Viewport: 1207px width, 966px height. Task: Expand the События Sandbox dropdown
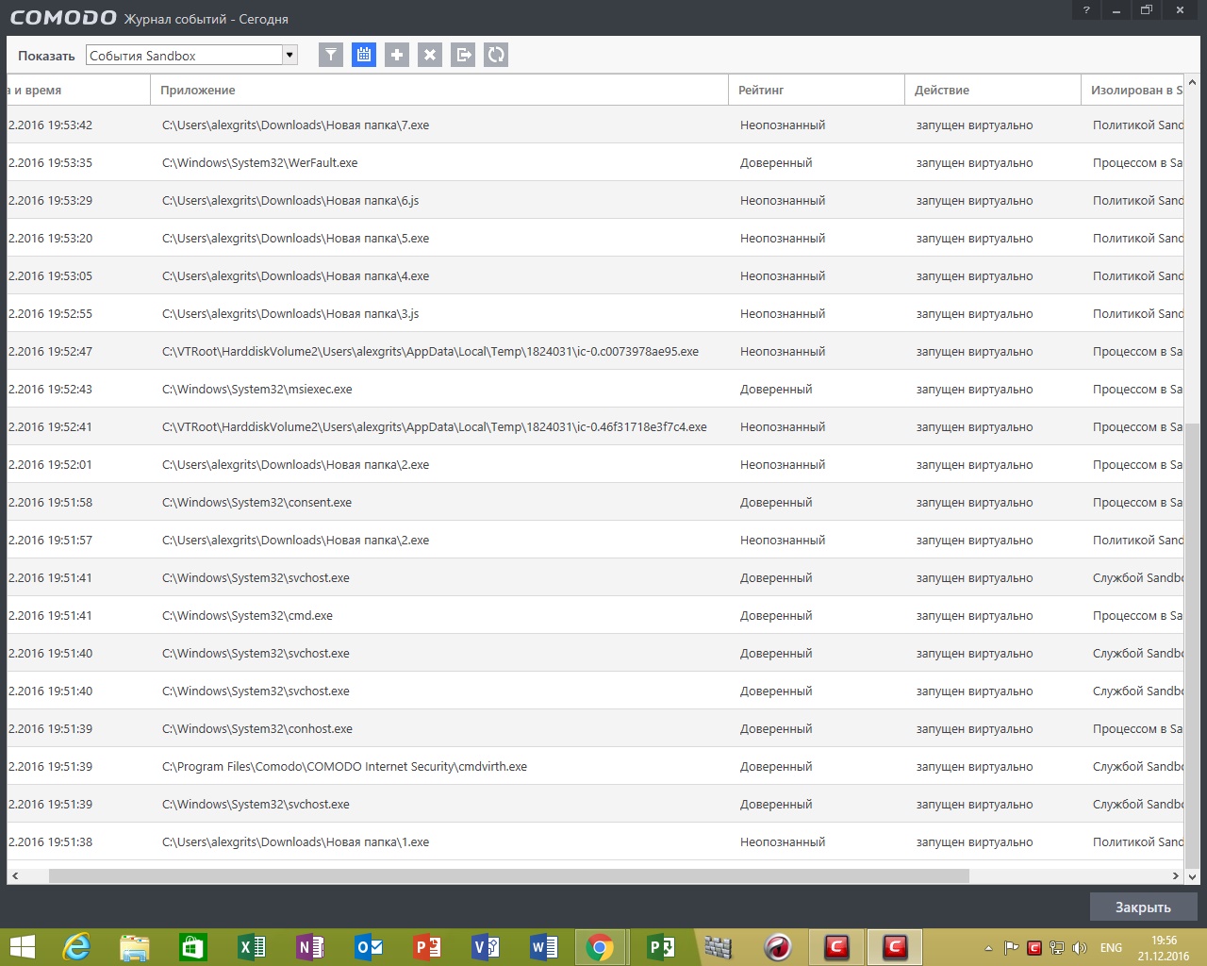tap(290, 55)
